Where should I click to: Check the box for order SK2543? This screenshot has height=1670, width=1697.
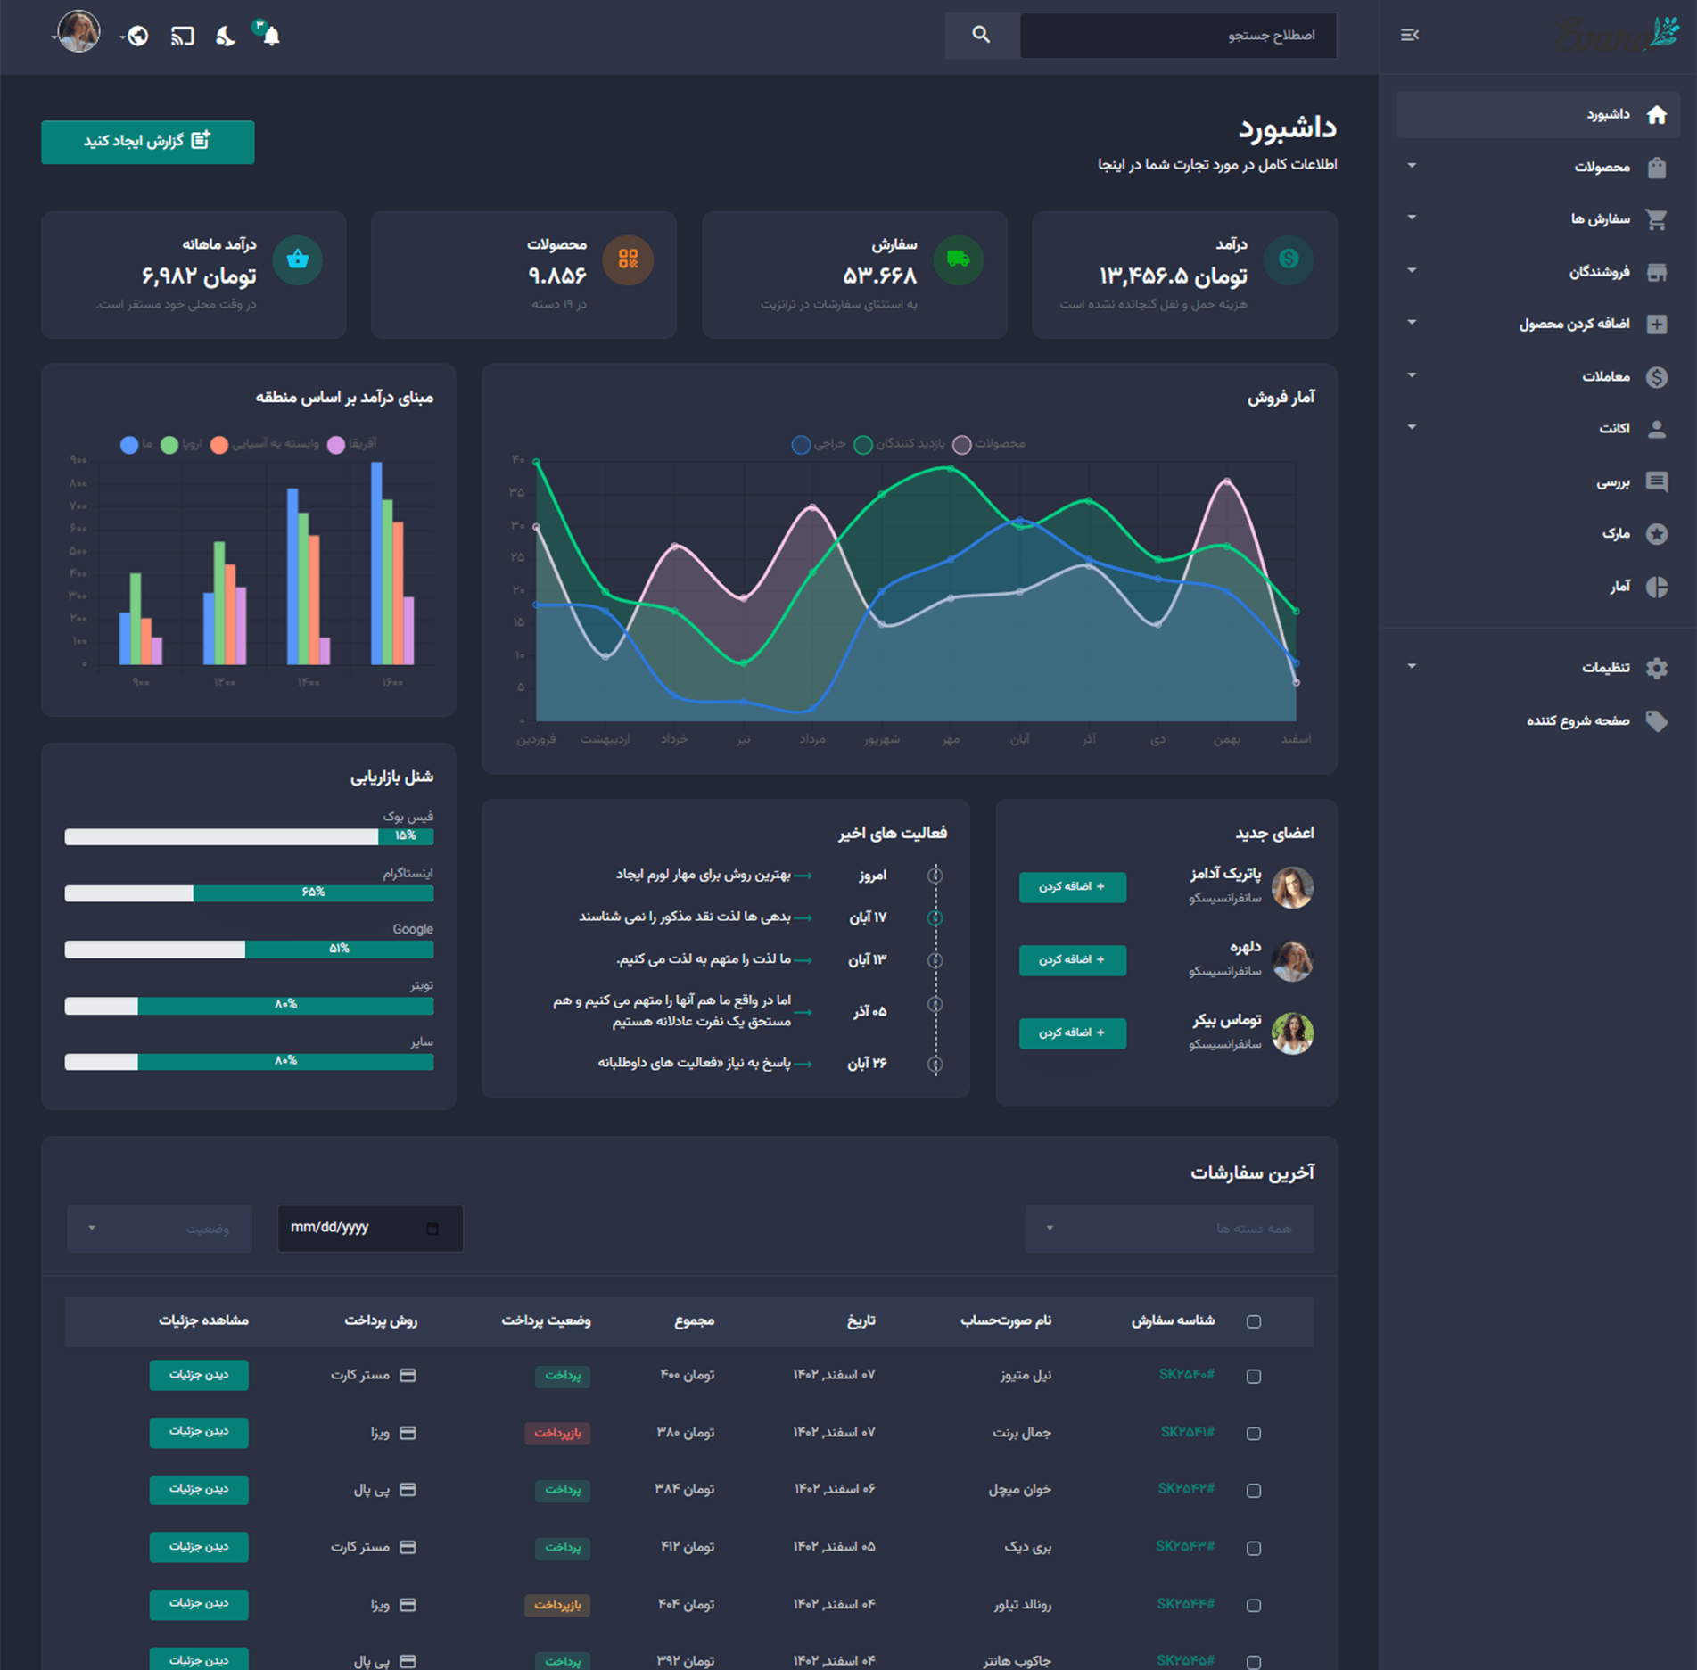point(1254,1549)
